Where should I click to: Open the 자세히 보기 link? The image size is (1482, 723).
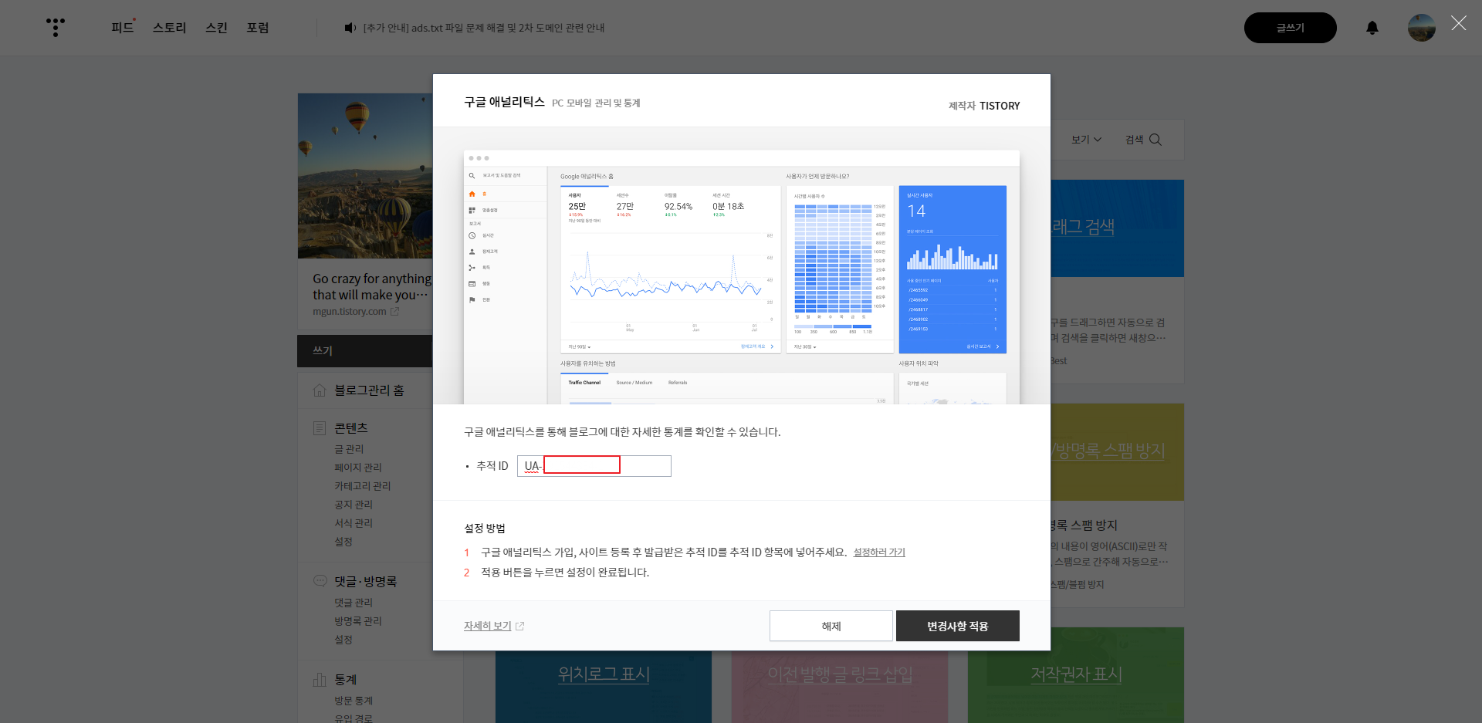tap(488, 626)
